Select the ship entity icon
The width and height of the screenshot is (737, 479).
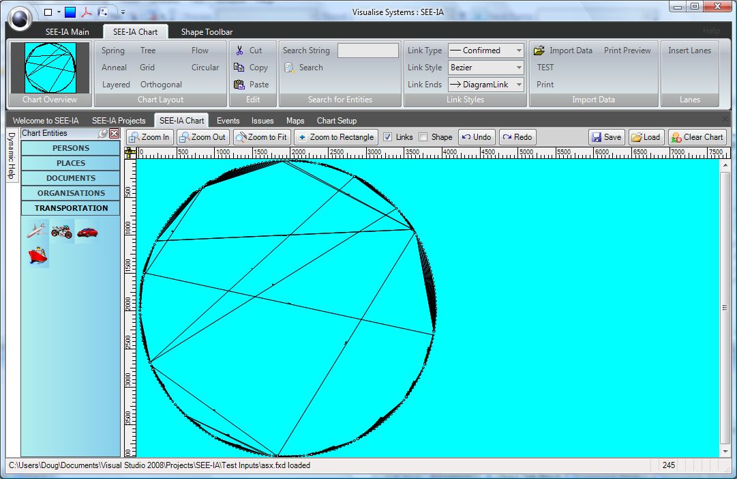(x=37, y=256)
